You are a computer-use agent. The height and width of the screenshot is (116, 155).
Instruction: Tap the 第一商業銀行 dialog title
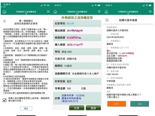pyautogui.click(x=26, y=21)
